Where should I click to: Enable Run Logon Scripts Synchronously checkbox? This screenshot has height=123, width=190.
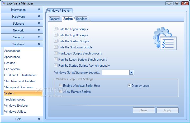[56, 53]
